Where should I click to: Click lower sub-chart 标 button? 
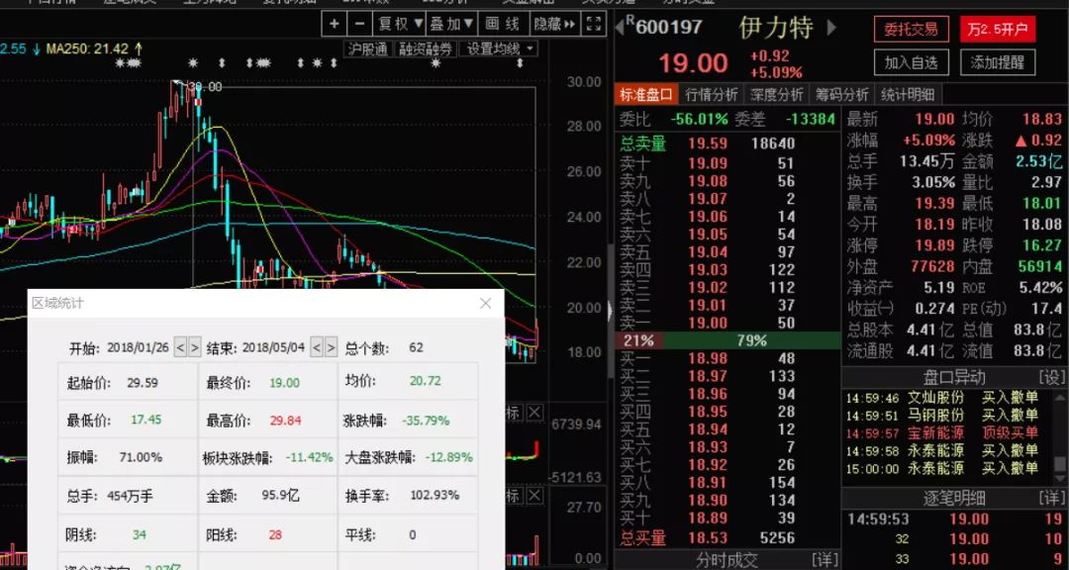point(514,496)
